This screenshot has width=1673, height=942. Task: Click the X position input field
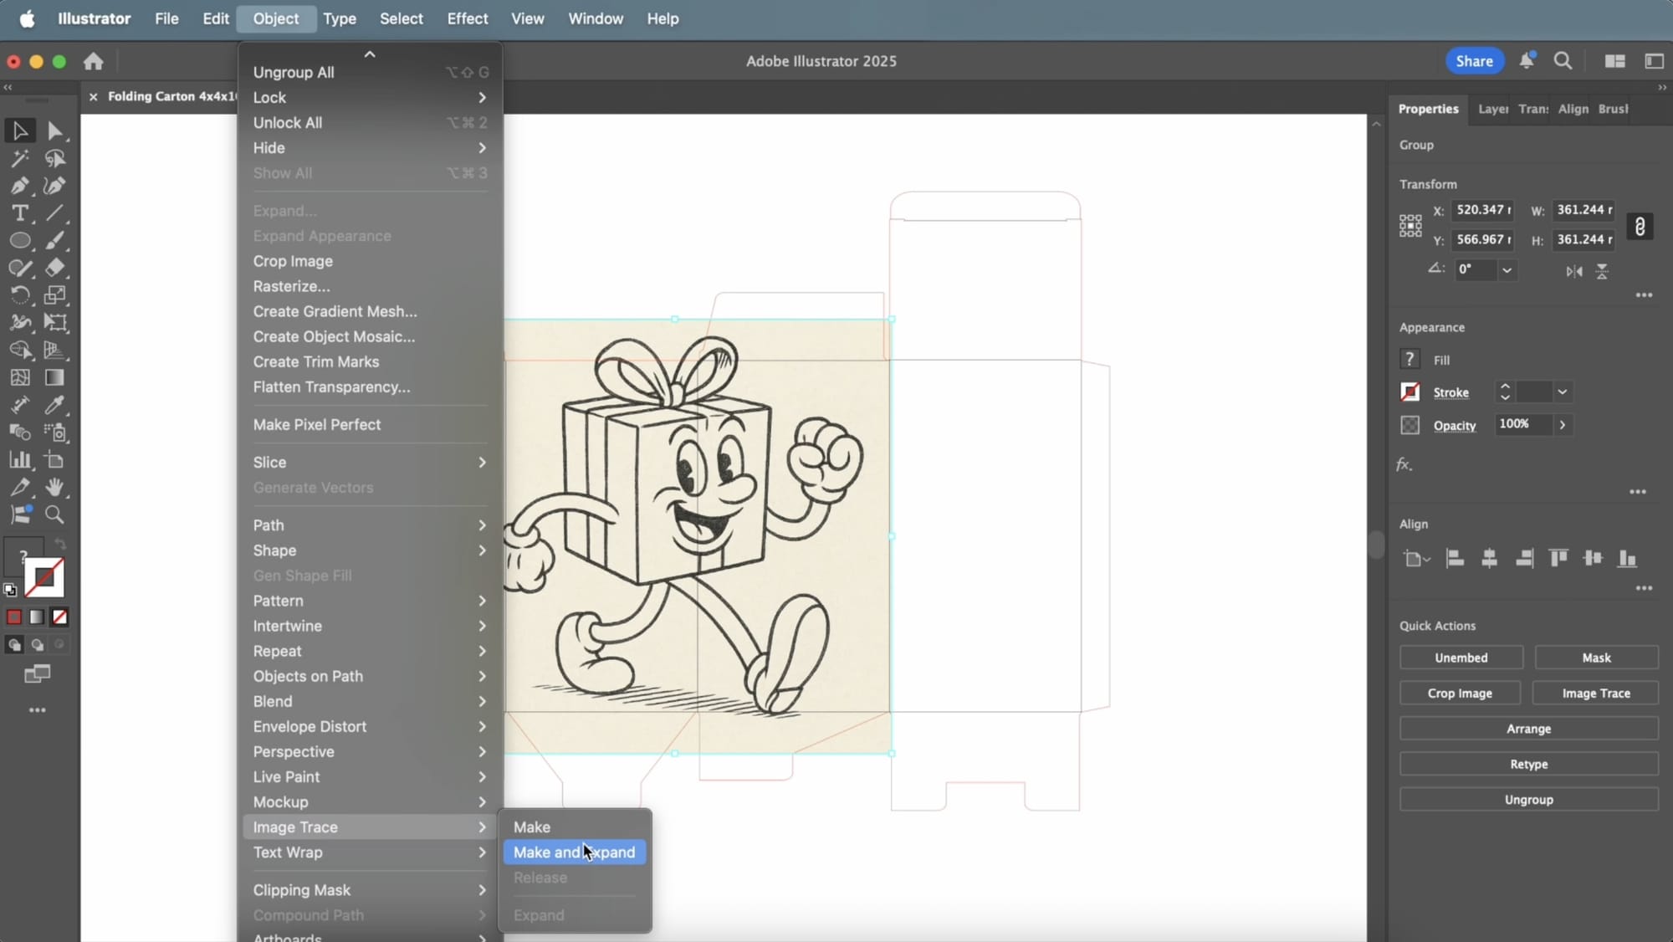[x=1483, y=210]
